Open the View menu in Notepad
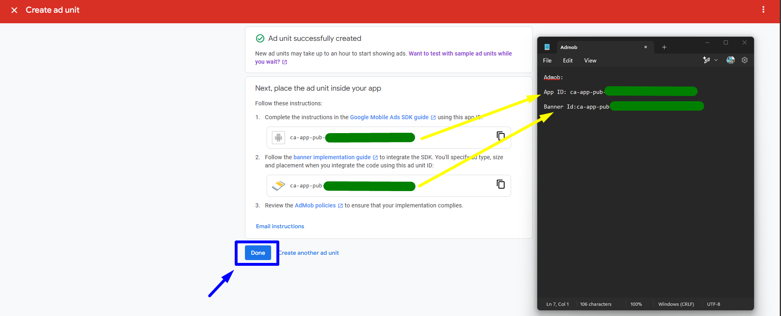This screenshot has width=781, height=316. 590,60
